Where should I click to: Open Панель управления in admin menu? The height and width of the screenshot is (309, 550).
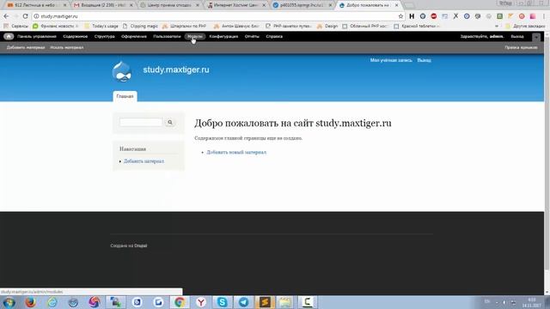pos(37,36)
